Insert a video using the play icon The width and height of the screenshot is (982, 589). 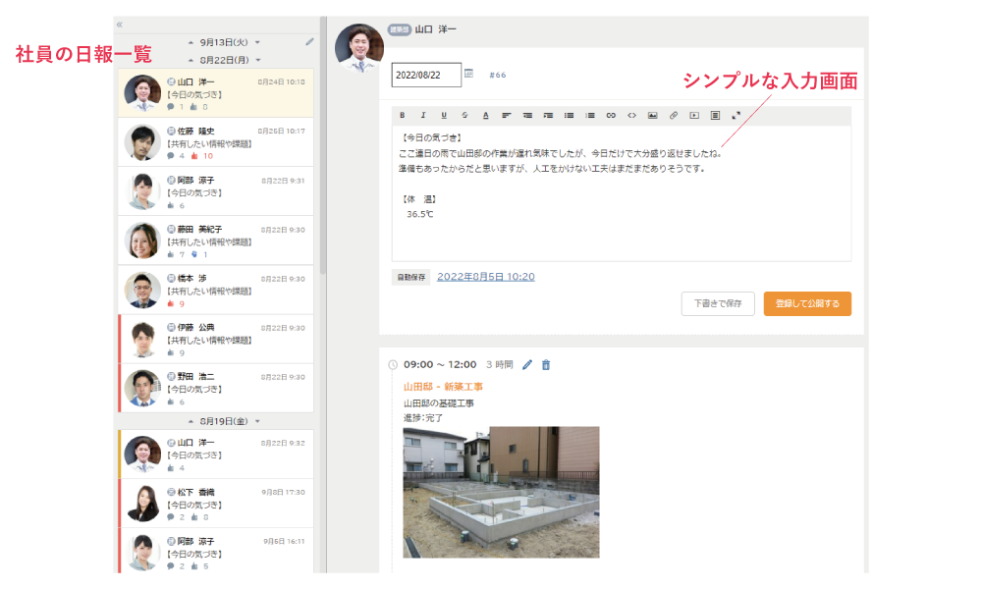(694, 115)
